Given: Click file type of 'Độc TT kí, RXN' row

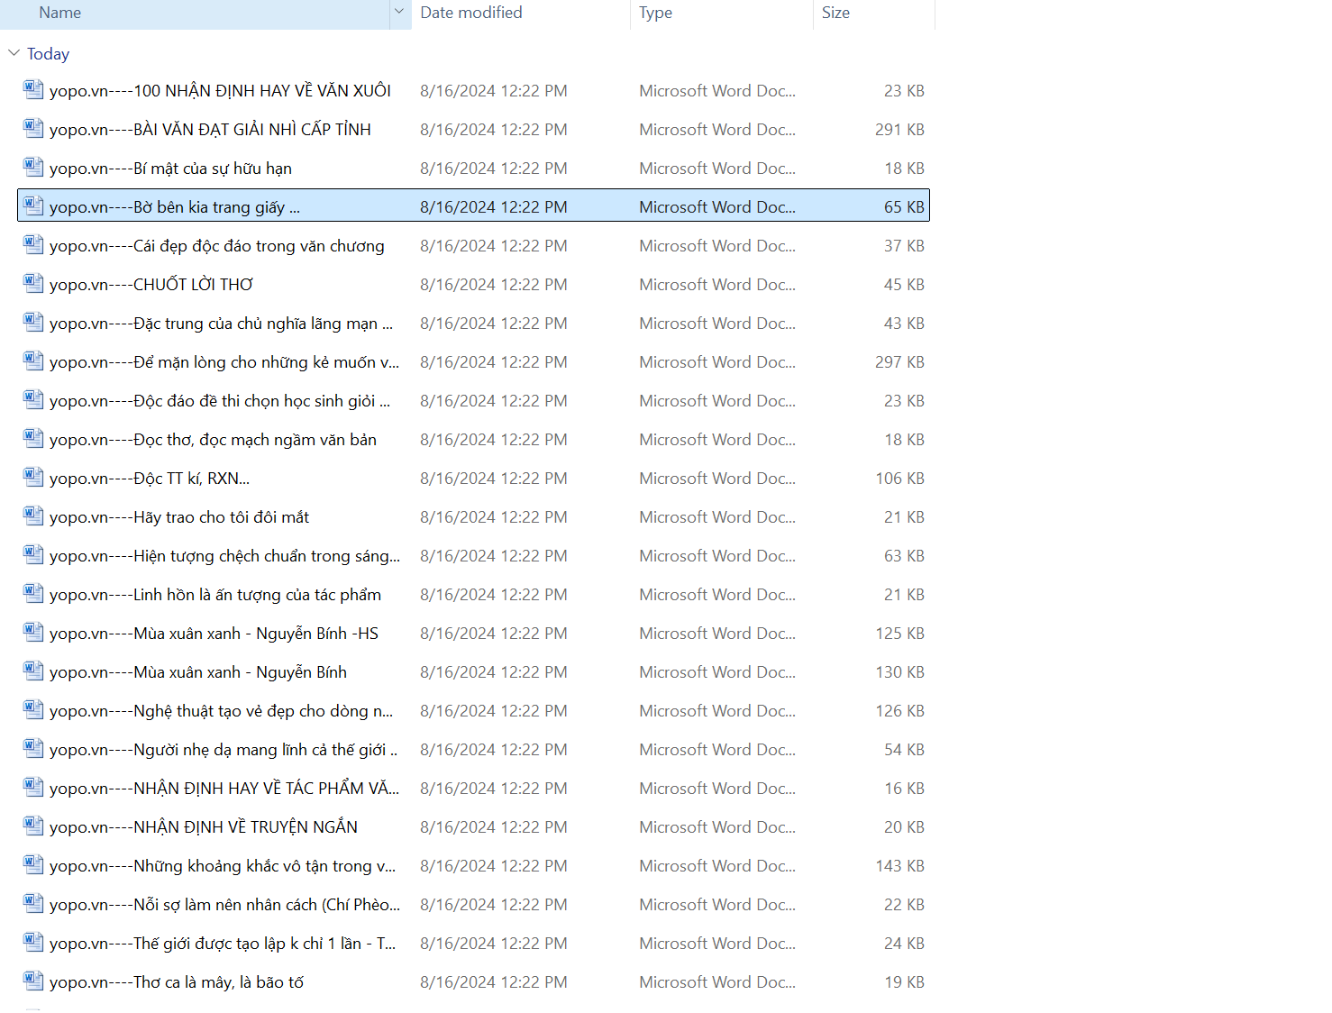Looking at the screenshot, I should click(717, 479).
